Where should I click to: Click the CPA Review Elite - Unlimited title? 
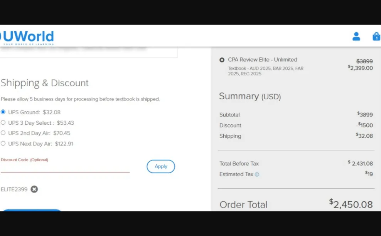(x=262, y=60)
